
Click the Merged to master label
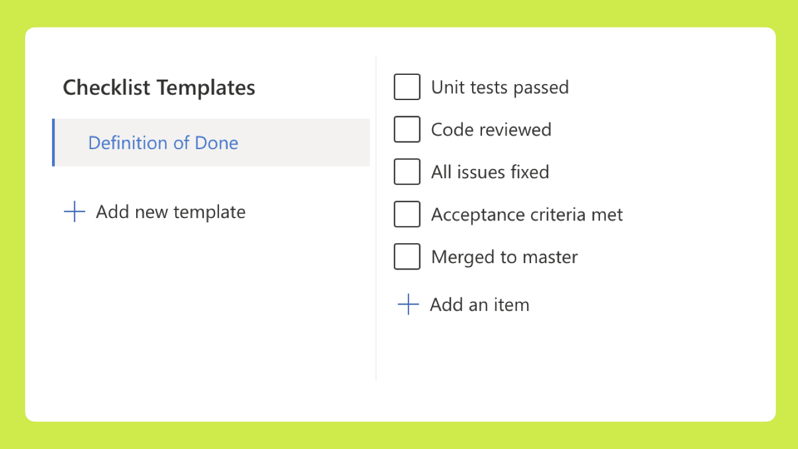(504, 256)
